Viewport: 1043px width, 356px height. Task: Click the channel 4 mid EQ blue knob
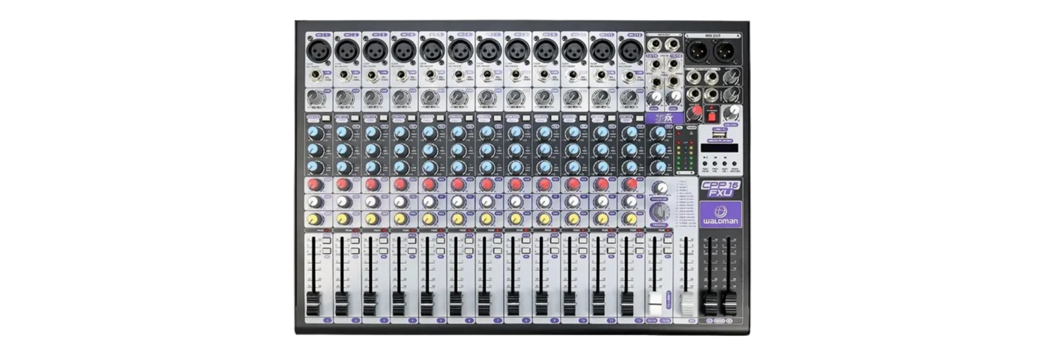[x=400, y=149]
